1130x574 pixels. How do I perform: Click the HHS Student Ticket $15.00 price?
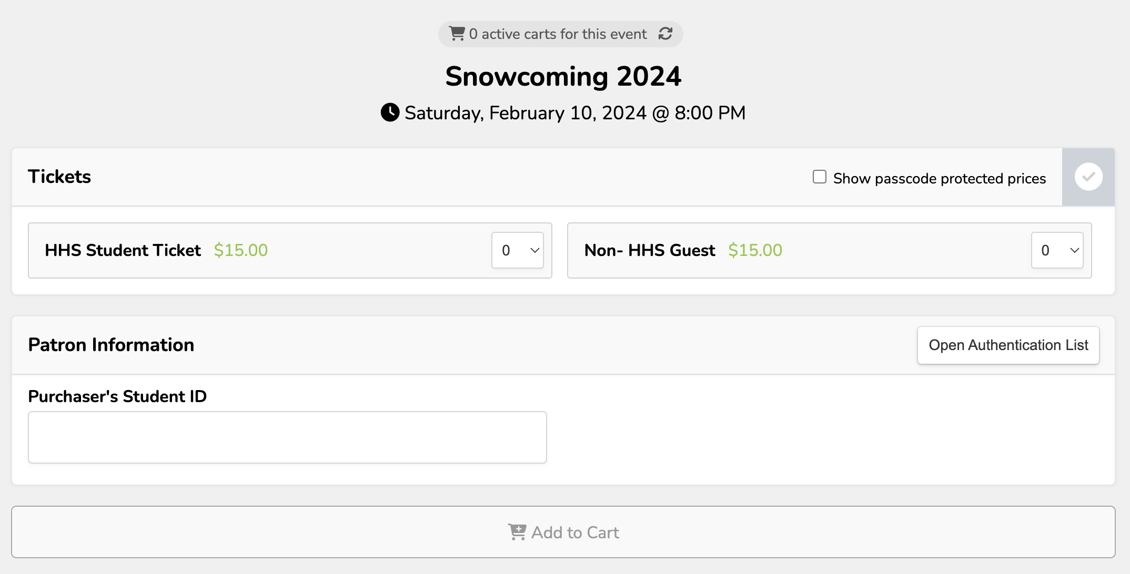pos(241,250)
